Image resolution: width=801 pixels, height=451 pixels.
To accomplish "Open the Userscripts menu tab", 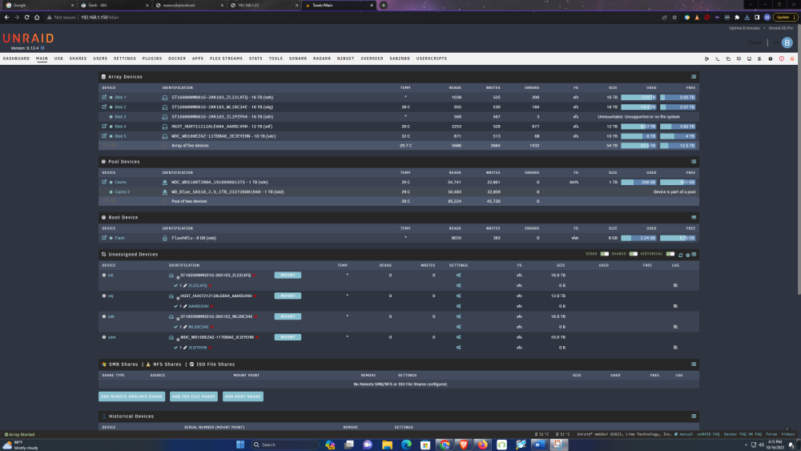I will point(432,58).
